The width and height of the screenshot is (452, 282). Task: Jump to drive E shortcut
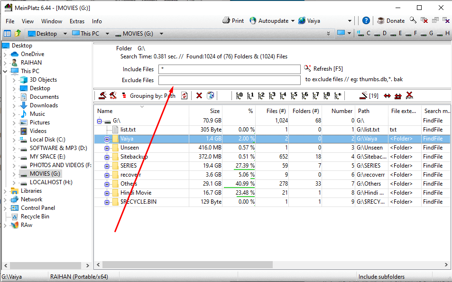(x=396, y=33)
